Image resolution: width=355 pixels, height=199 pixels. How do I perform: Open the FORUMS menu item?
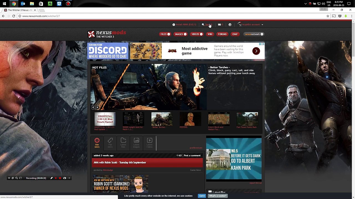pyautogui.click(x=222, y=34)
